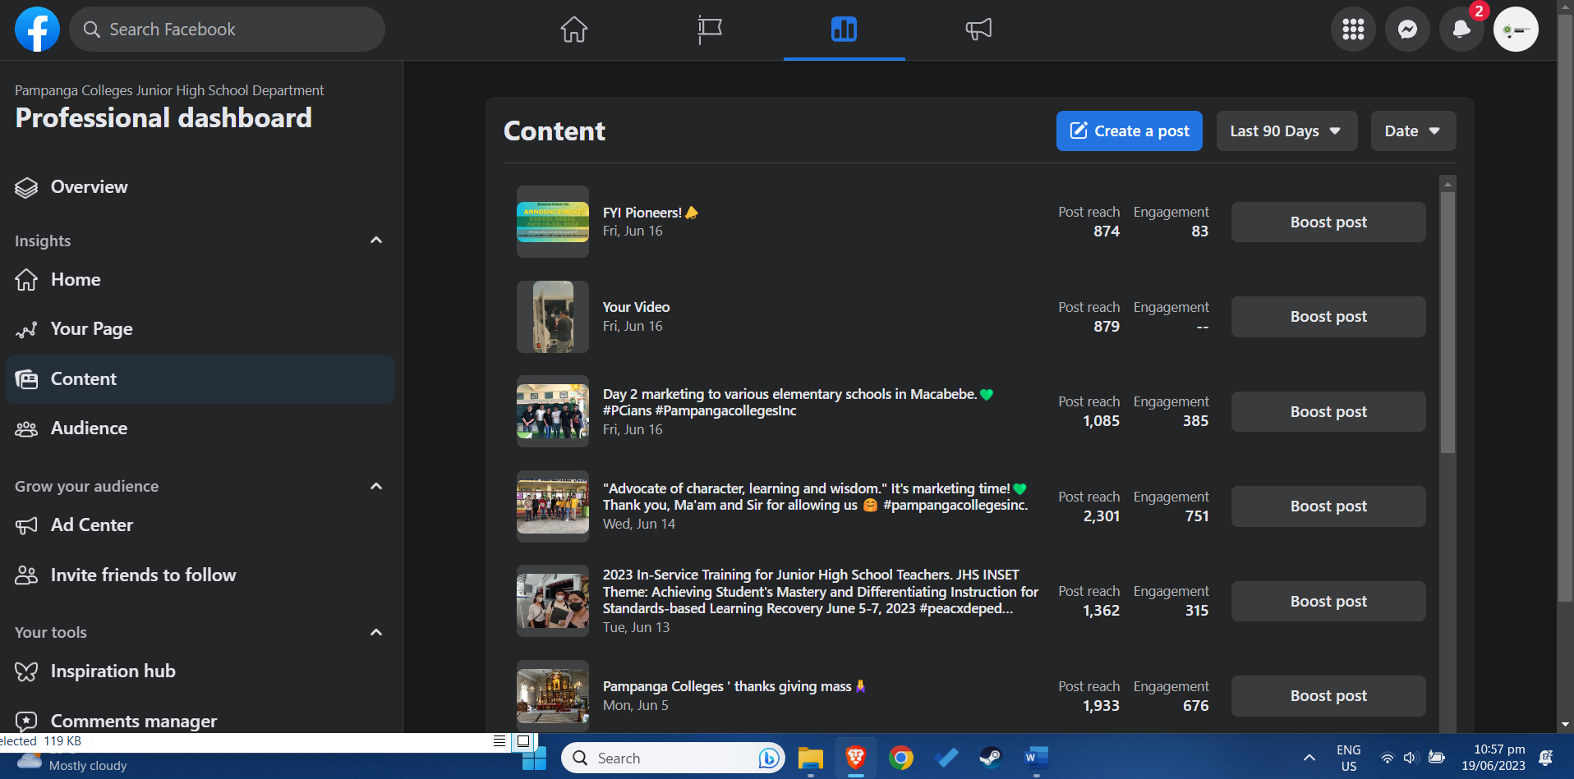The height and width of the screenshot is (779, 1574).
Task: Open the FYI Pioneers post thumbnail
Action: pos(553,222)
